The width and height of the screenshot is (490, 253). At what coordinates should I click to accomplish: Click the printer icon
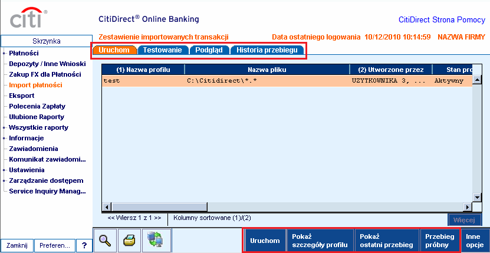tap(129, 240)
